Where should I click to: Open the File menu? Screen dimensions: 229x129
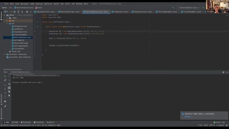click(6, 4)
